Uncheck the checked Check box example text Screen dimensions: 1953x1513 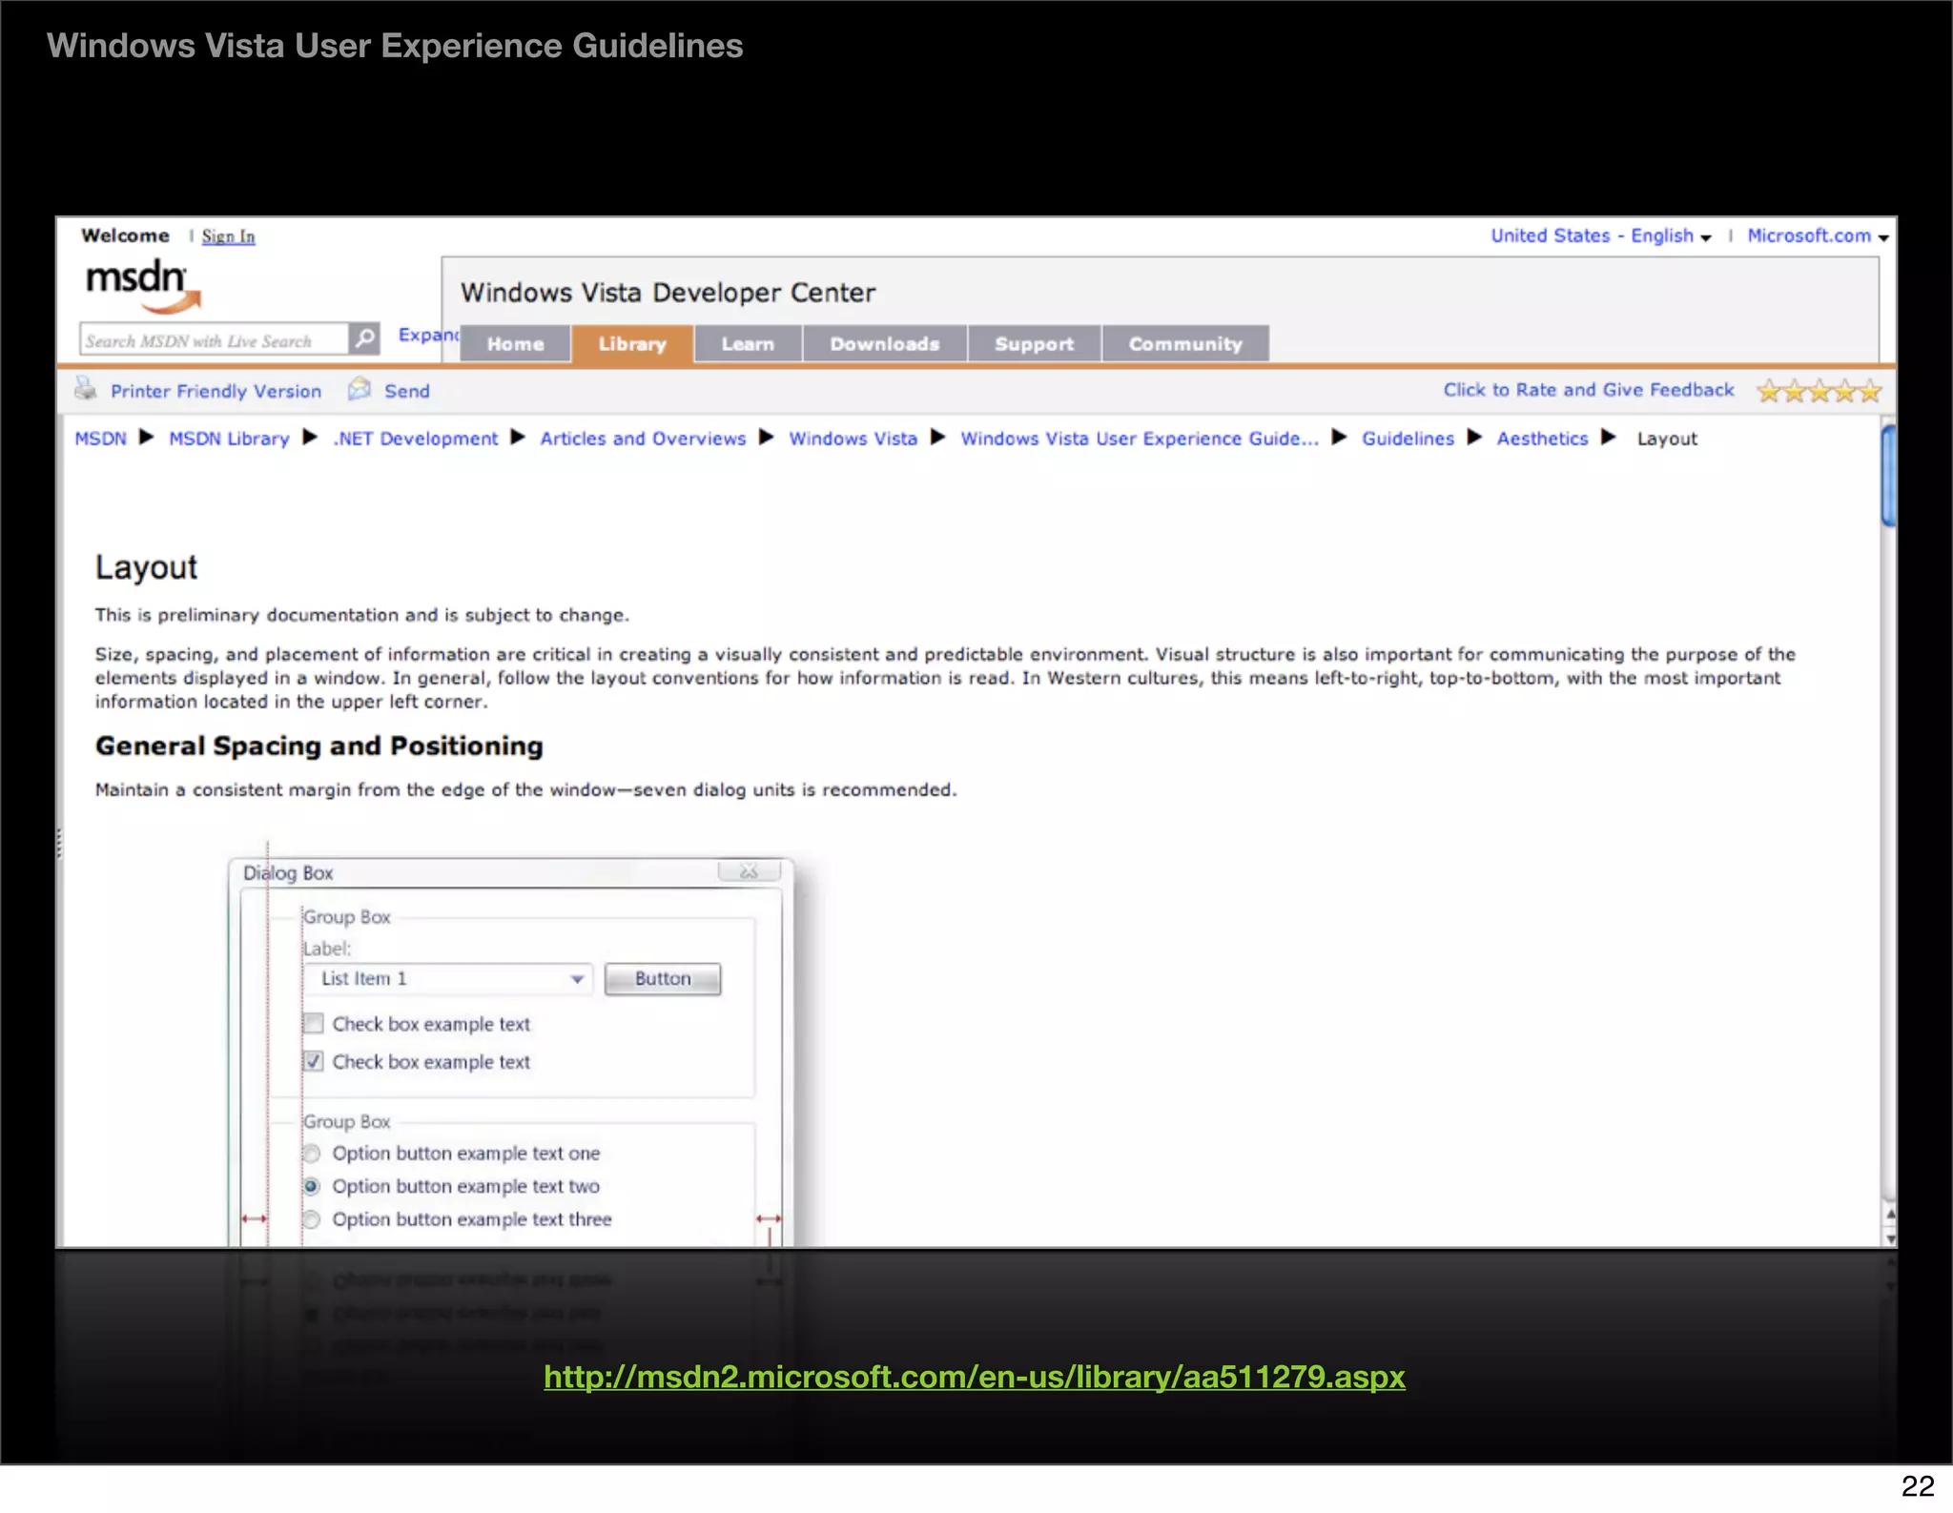[314, 1061]
